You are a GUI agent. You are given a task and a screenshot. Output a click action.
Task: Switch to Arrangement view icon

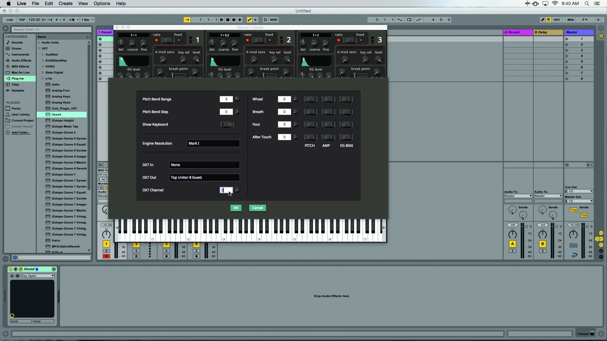[601, 28]
